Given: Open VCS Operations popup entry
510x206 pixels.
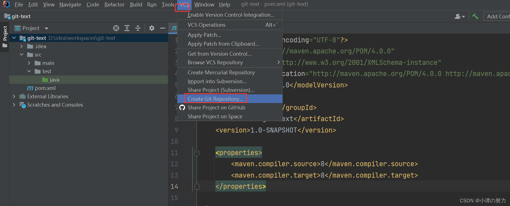Looking at the screenshot, I should tap(230, 25).
